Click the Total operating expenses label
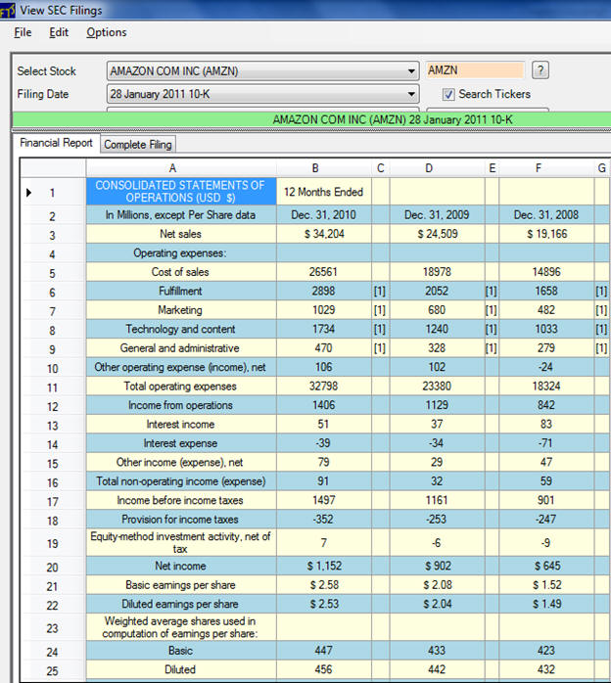 click(181, 386)
